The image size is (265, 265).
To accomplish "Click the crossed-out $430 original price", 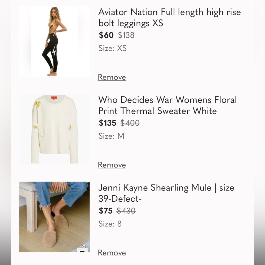I will [x=126, y=211].
